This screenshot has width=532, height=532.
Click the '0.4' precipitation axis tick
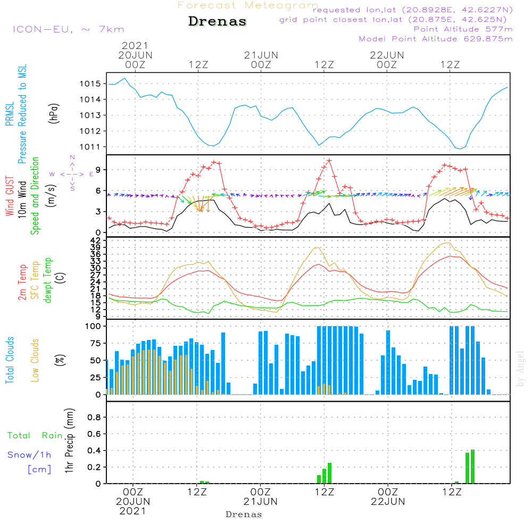(94, 451)
